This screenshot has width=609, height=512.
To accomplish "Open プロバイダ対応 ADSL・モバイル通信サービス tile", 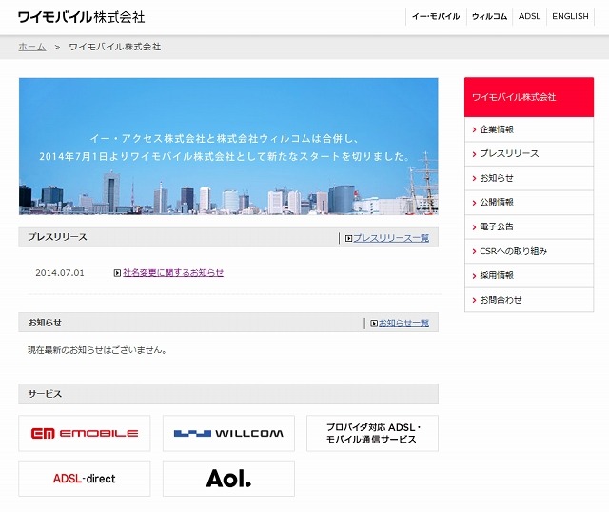I will click(372, 433).
